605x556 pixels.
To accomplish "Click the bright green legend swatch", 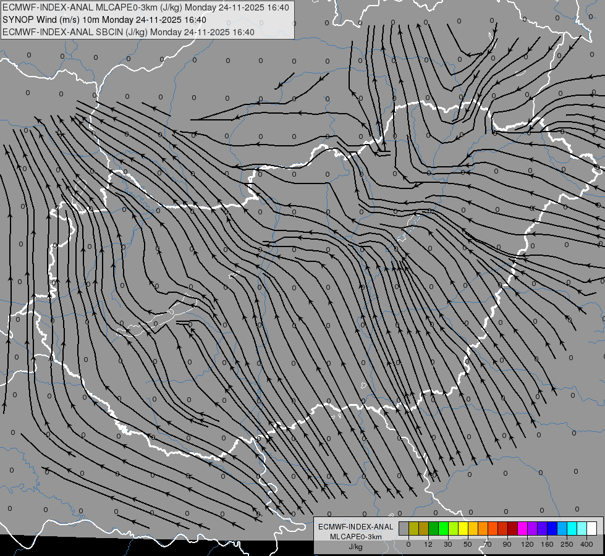I will (x=443, y=529).
